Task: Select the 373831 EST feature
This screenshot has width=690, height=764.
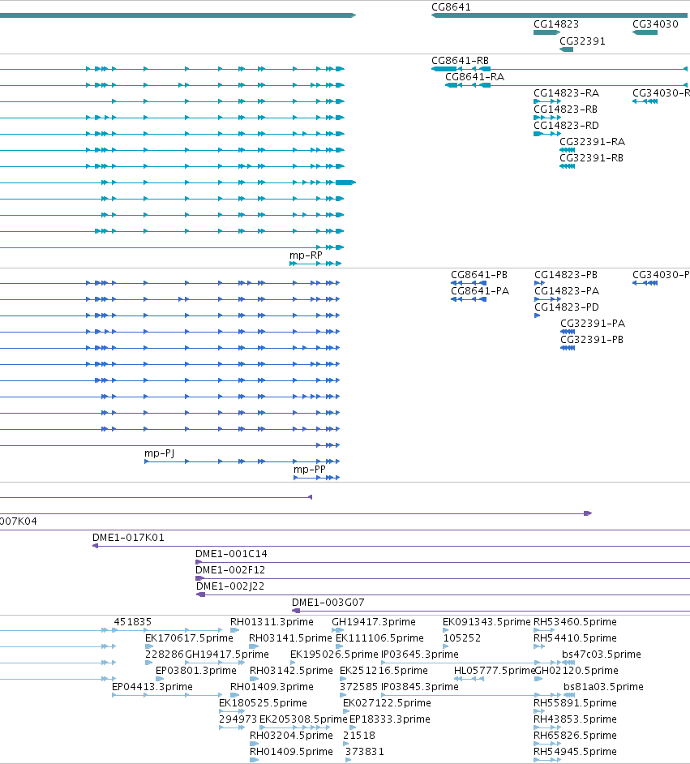Action: click(x=348, y=760)
